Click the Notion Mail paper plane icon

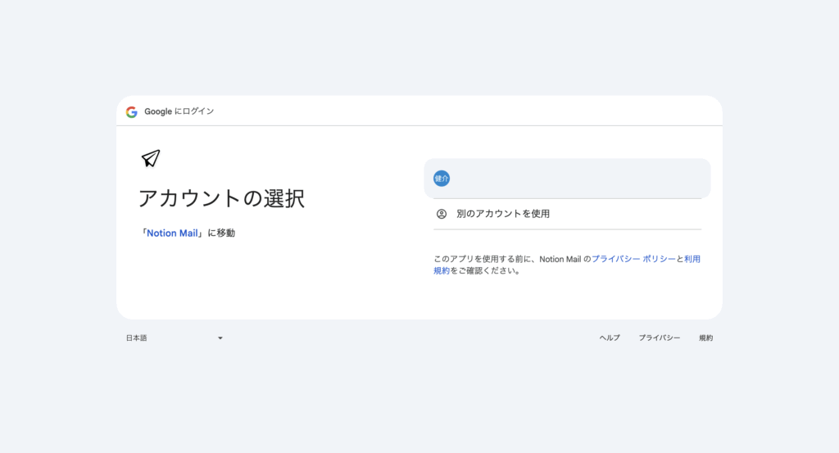click(x=151, y=158)
